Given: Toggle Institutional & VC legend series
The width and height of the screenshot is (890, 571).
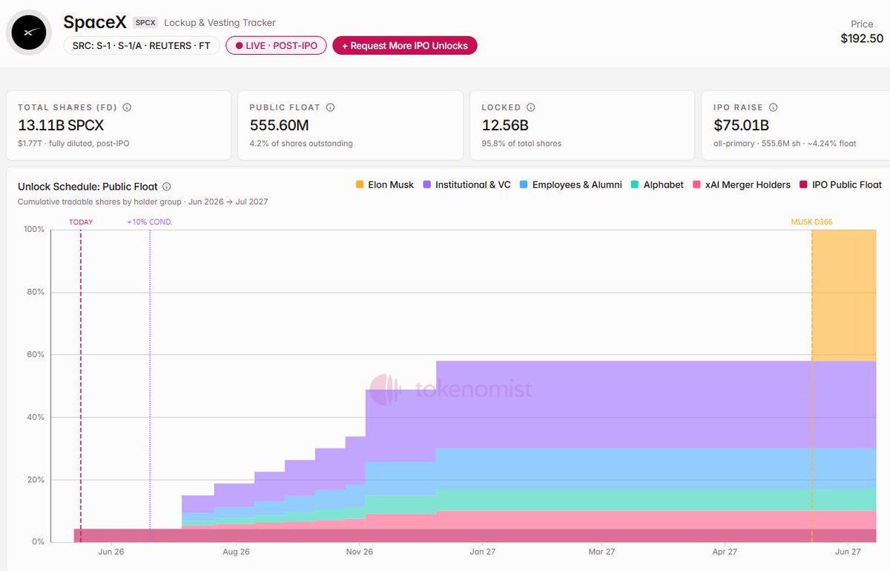Looking at the screenshot, I should click(x=467, y=184).
